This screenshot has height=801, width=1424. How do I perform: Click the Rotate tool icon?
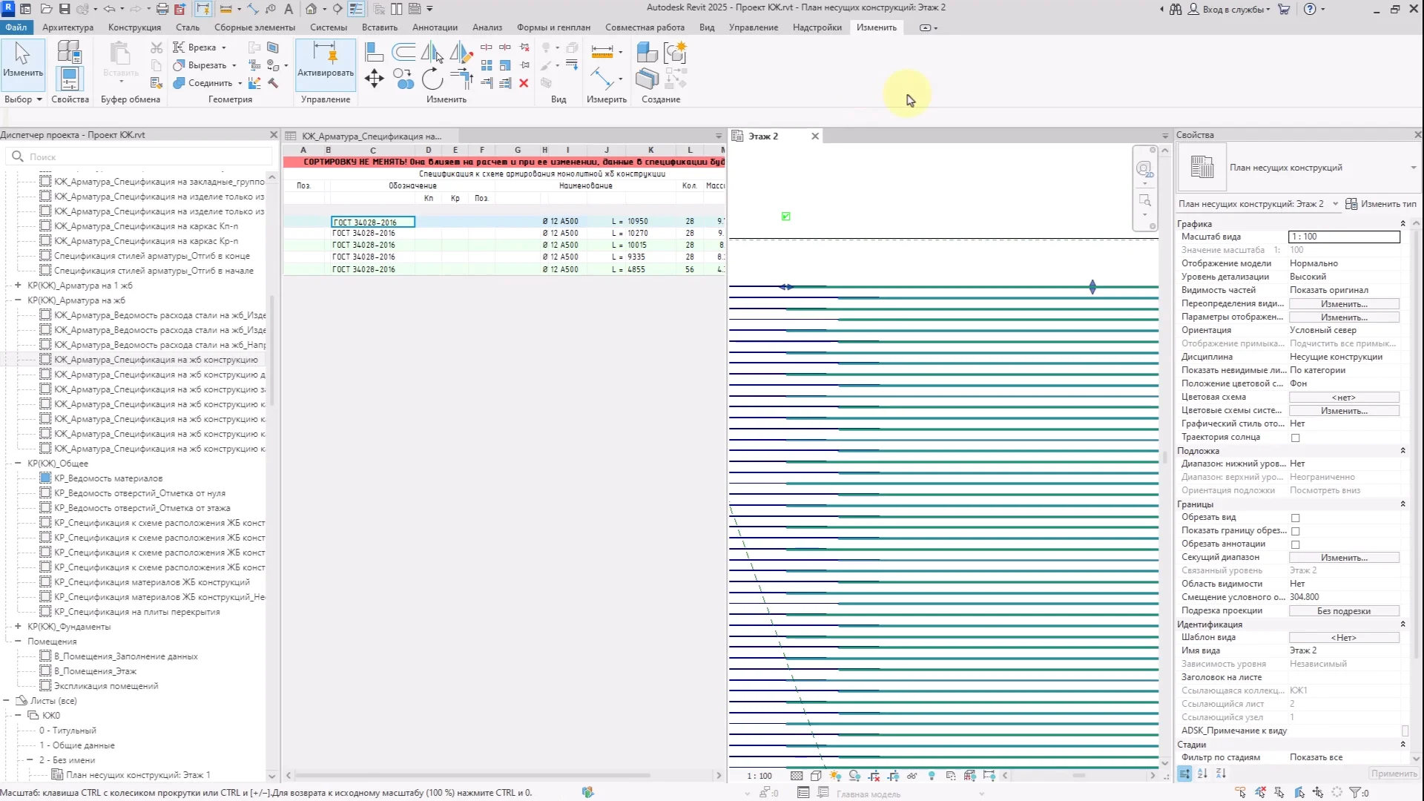[x=432, y=79]
